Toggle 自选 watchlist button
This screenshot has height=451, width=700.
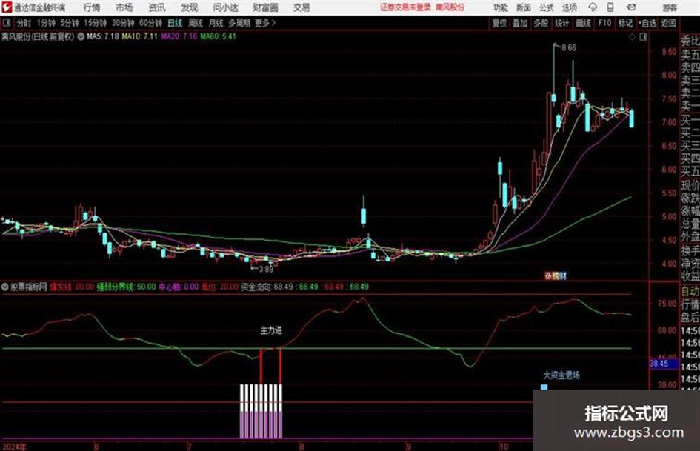point(647,23)
